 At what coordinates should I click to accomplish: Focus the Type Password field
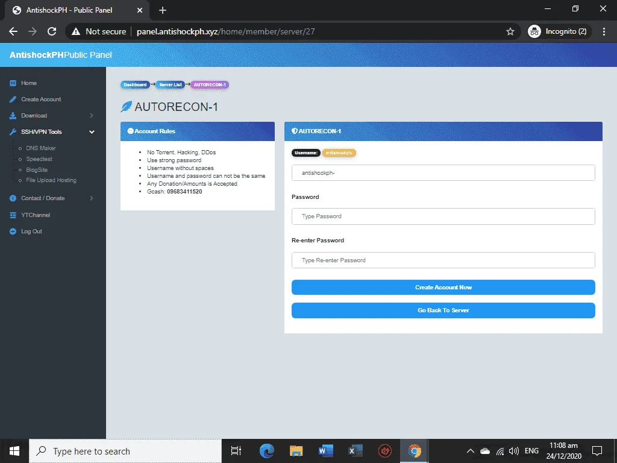(x=443, y=216)
